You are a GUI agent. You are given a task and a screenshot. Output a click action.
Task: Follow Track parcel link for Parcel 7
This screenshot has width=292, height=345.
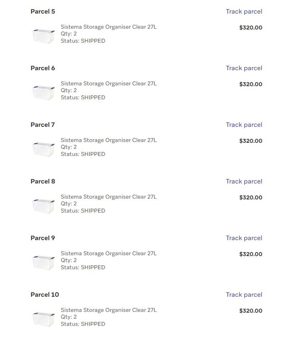(x=244, y=125)
